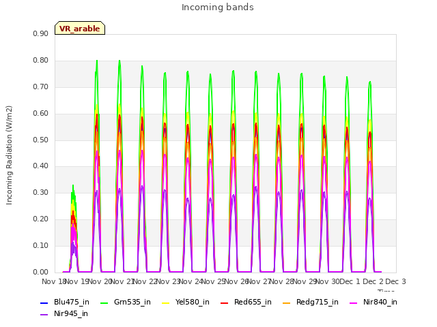Click the Dec 1 x-axis date label
Image resolution: width=437 pixels, height=327 pixels.
[350, 281]
